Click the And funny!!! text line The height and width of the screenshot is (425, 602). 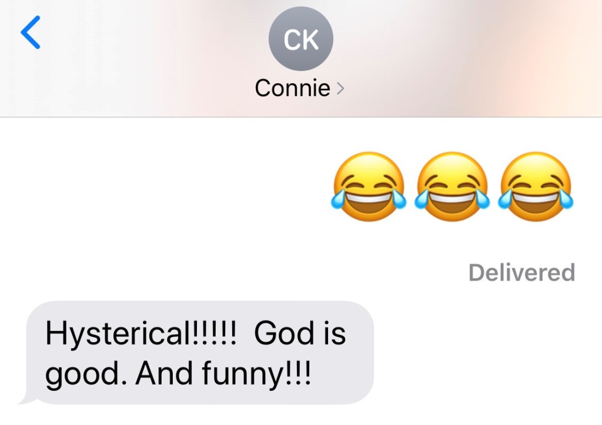point(223,374)
